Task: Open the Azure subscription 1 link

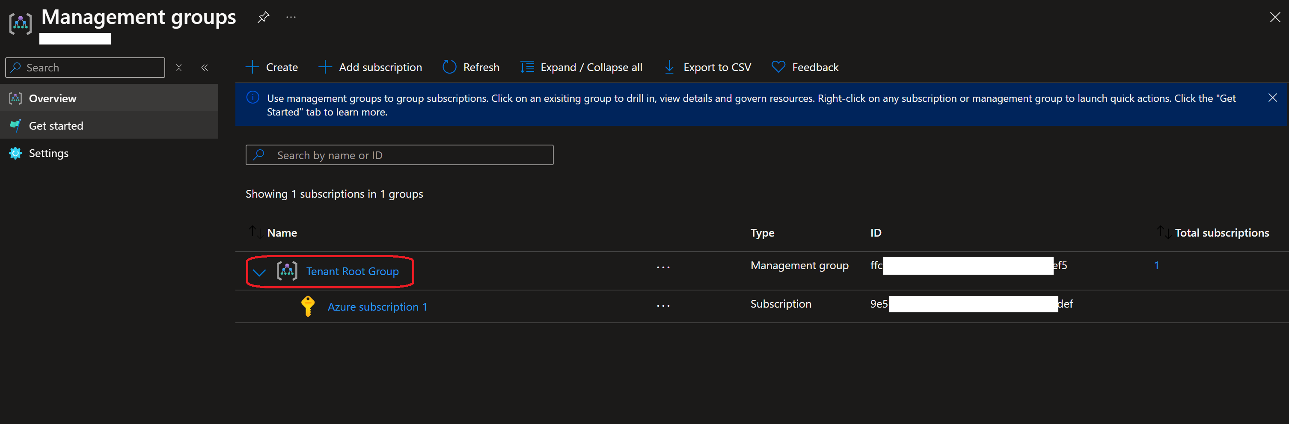Action: tap(377, 306)
